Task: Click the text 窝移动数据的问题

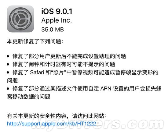Action: (29, 97)
